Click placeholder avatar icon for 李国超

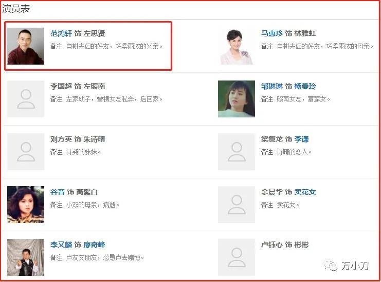26,99
